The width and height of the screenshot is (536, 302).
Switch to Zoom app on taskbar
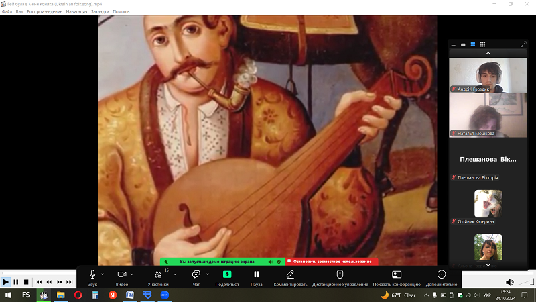pos(165,295)
